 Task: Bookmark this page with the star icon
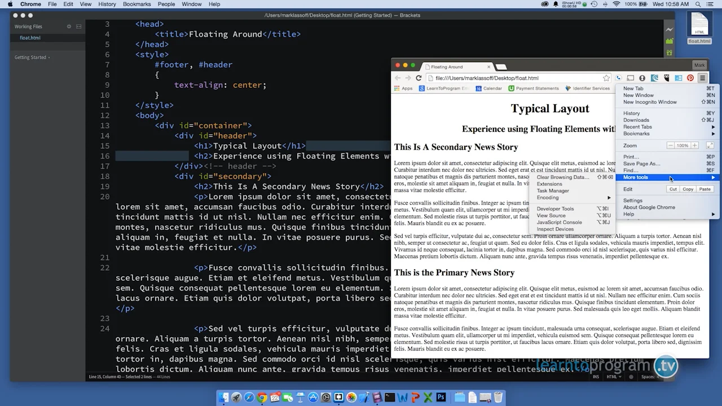[606, 78]
